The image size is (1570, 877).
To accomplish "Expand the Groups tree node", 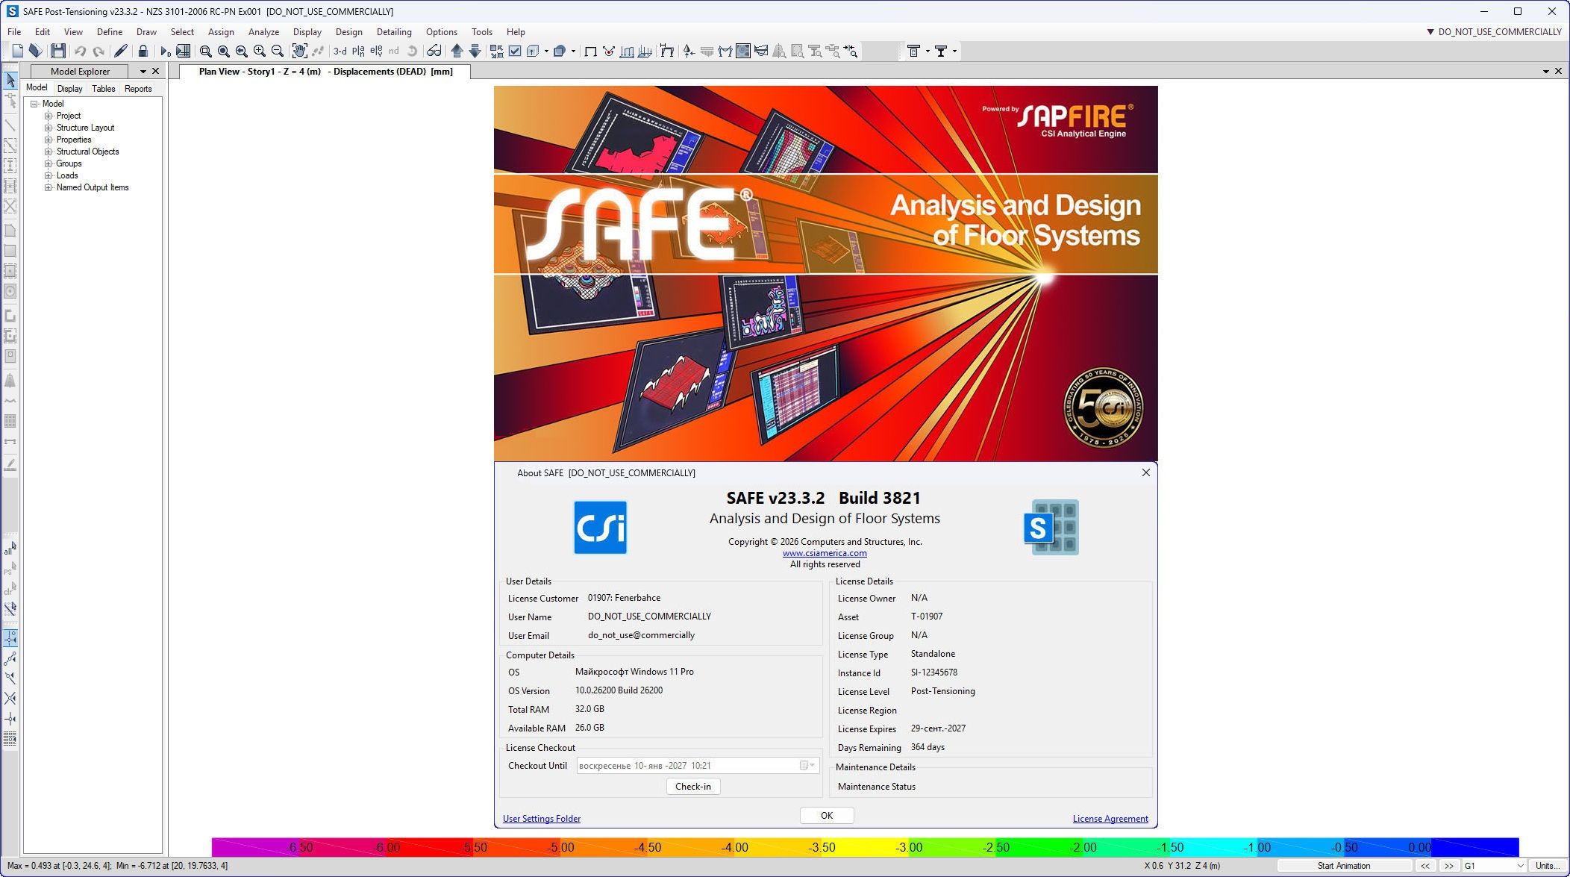I will coord(49,163).
